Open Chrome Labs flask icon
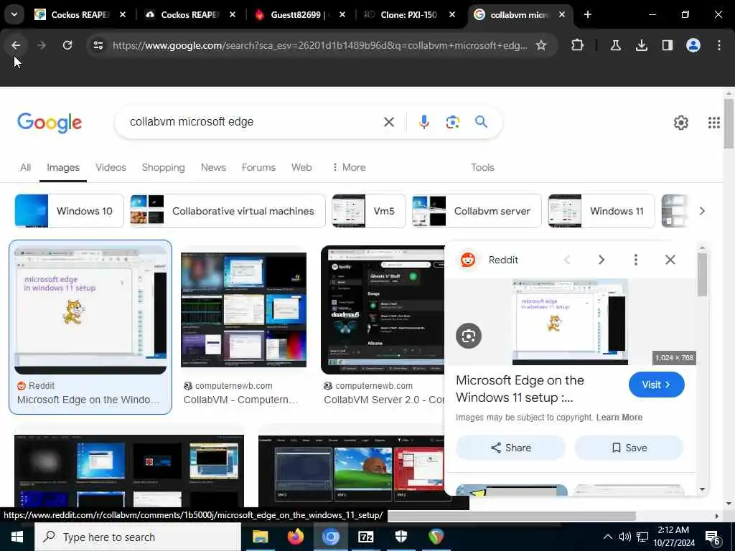 (615, 45)
